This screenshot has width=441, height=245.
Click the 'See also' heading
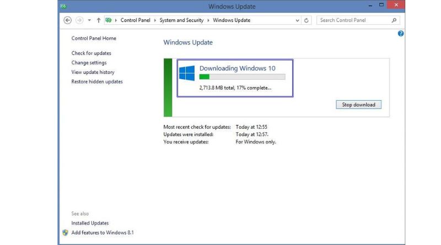(80, 214)
